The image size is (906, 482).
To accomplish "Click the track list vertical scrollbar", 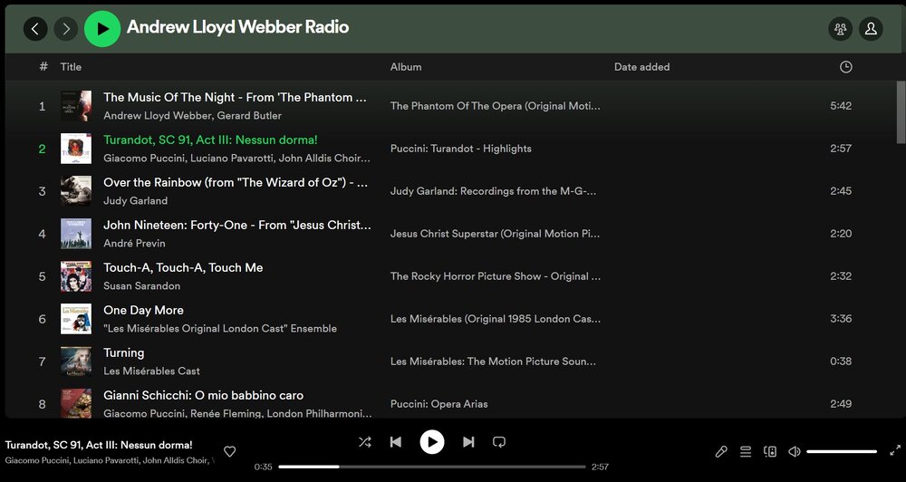I will pyautogui.click(x=901, y=112).
